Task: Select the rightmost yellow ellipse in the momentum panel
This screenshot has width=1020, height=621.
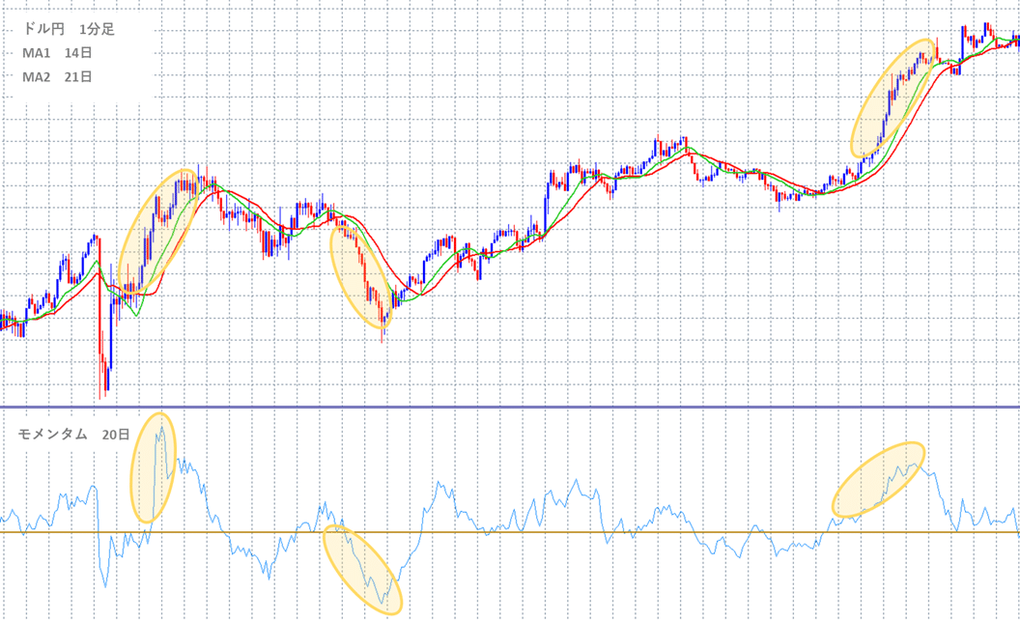Action: point(879,479)
